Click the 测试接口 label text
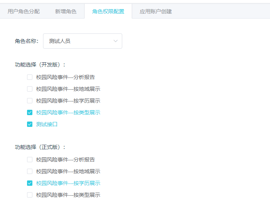 [47, 124]
